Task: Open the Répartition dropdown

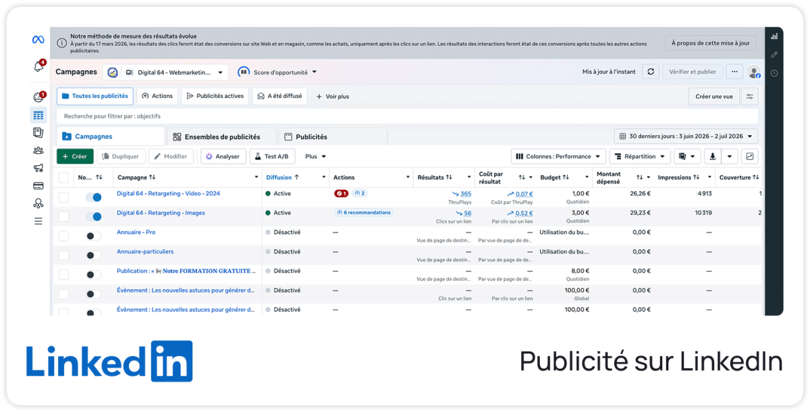Action: pyautogui.click(x=640, y=157)
